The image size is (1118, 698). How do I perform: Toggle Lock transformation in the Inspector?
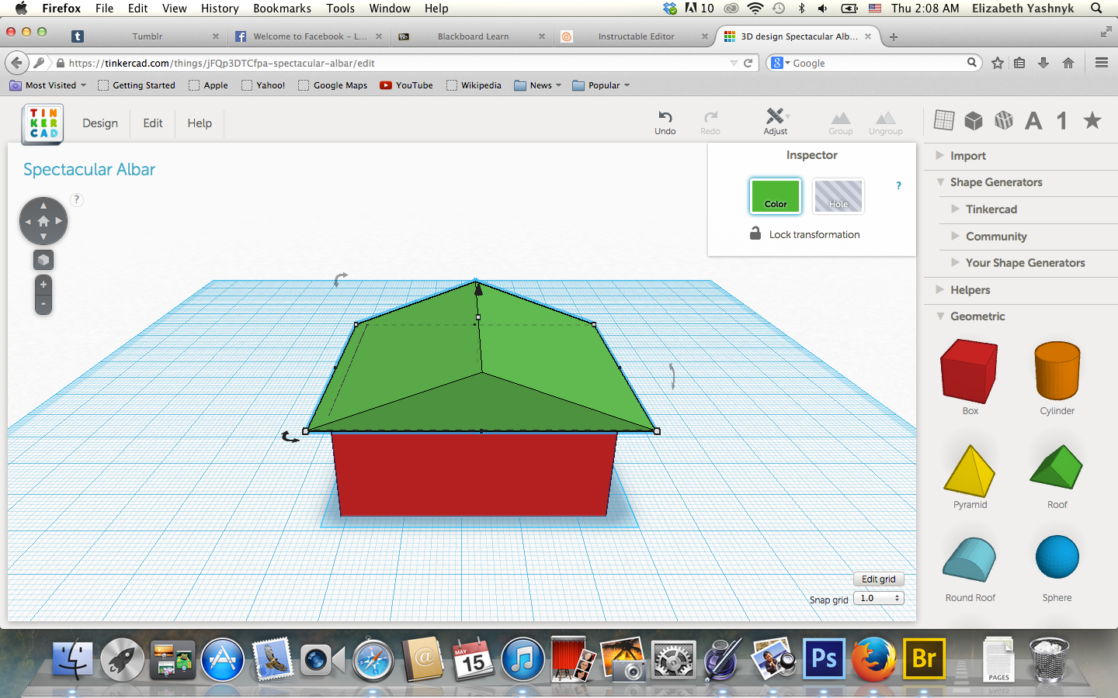(x=804, y=234)
